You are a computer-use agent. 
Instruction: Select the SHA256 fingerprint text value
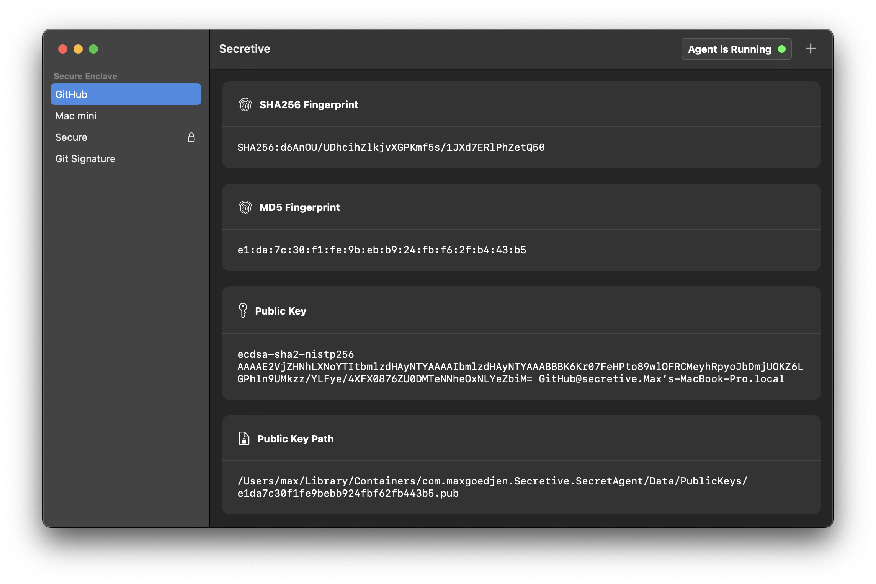(x=391, y=147)
